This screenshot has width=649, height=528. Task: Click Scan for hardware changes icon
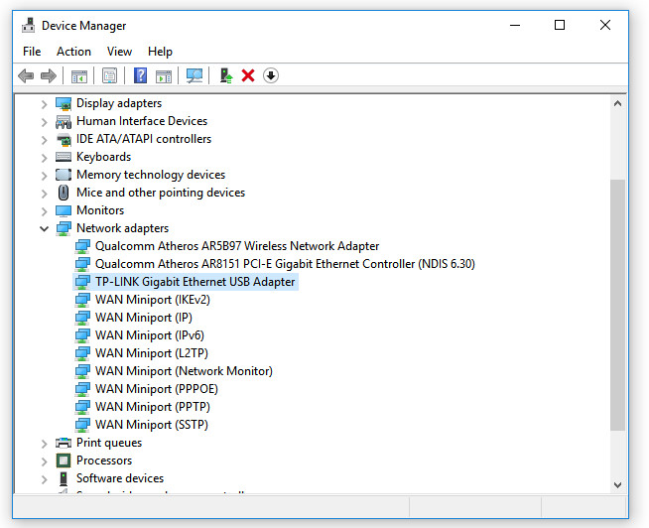click(195, 75)
